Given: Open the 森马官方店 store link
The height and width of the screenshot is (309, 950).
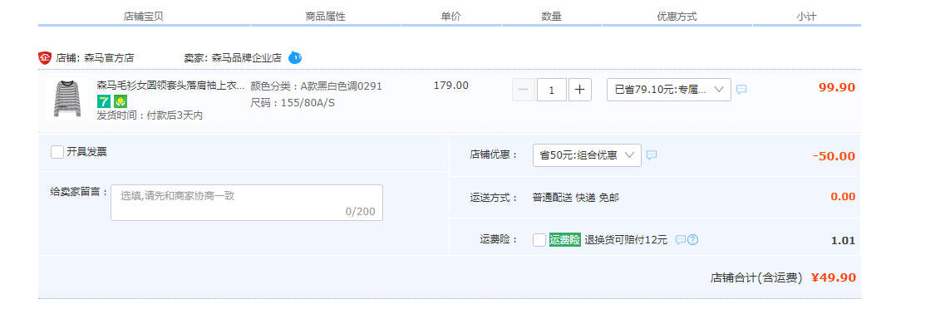Looking at the screenshot, I should click(109, 58).
